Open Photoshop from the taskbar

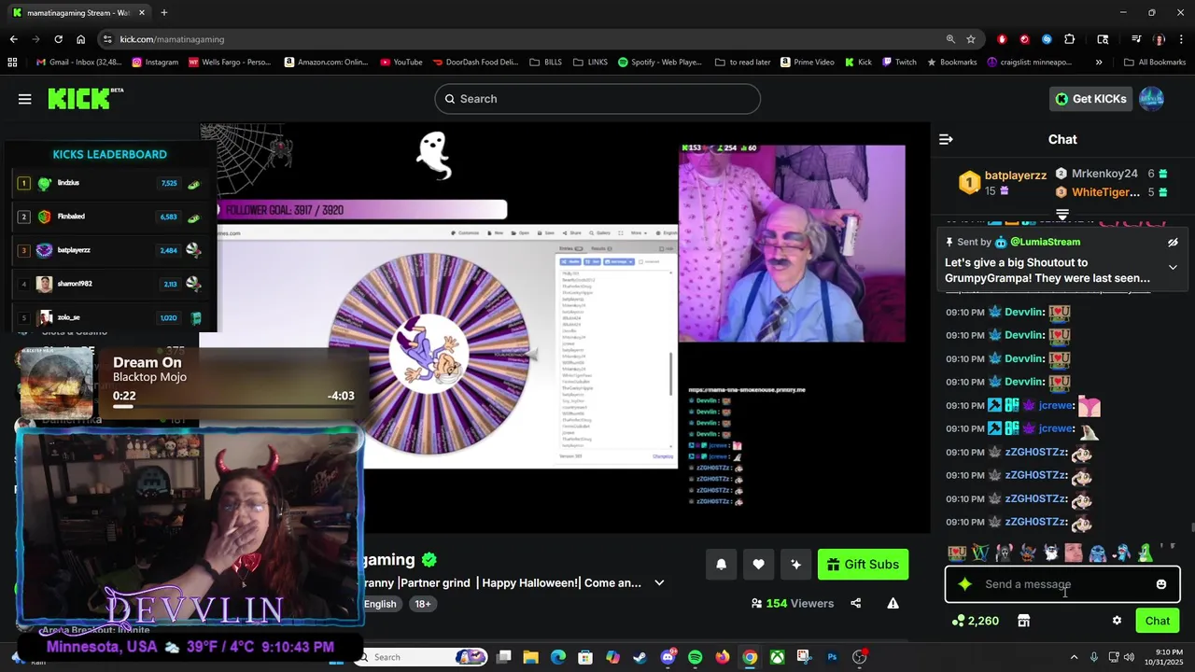[832, 657]
